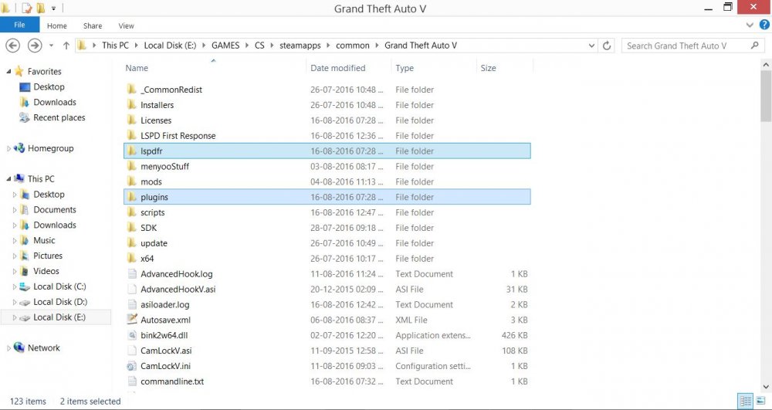Select the LSPD First Response folder icon
Screen dimensions: 772x410
[x=131, y=135]
